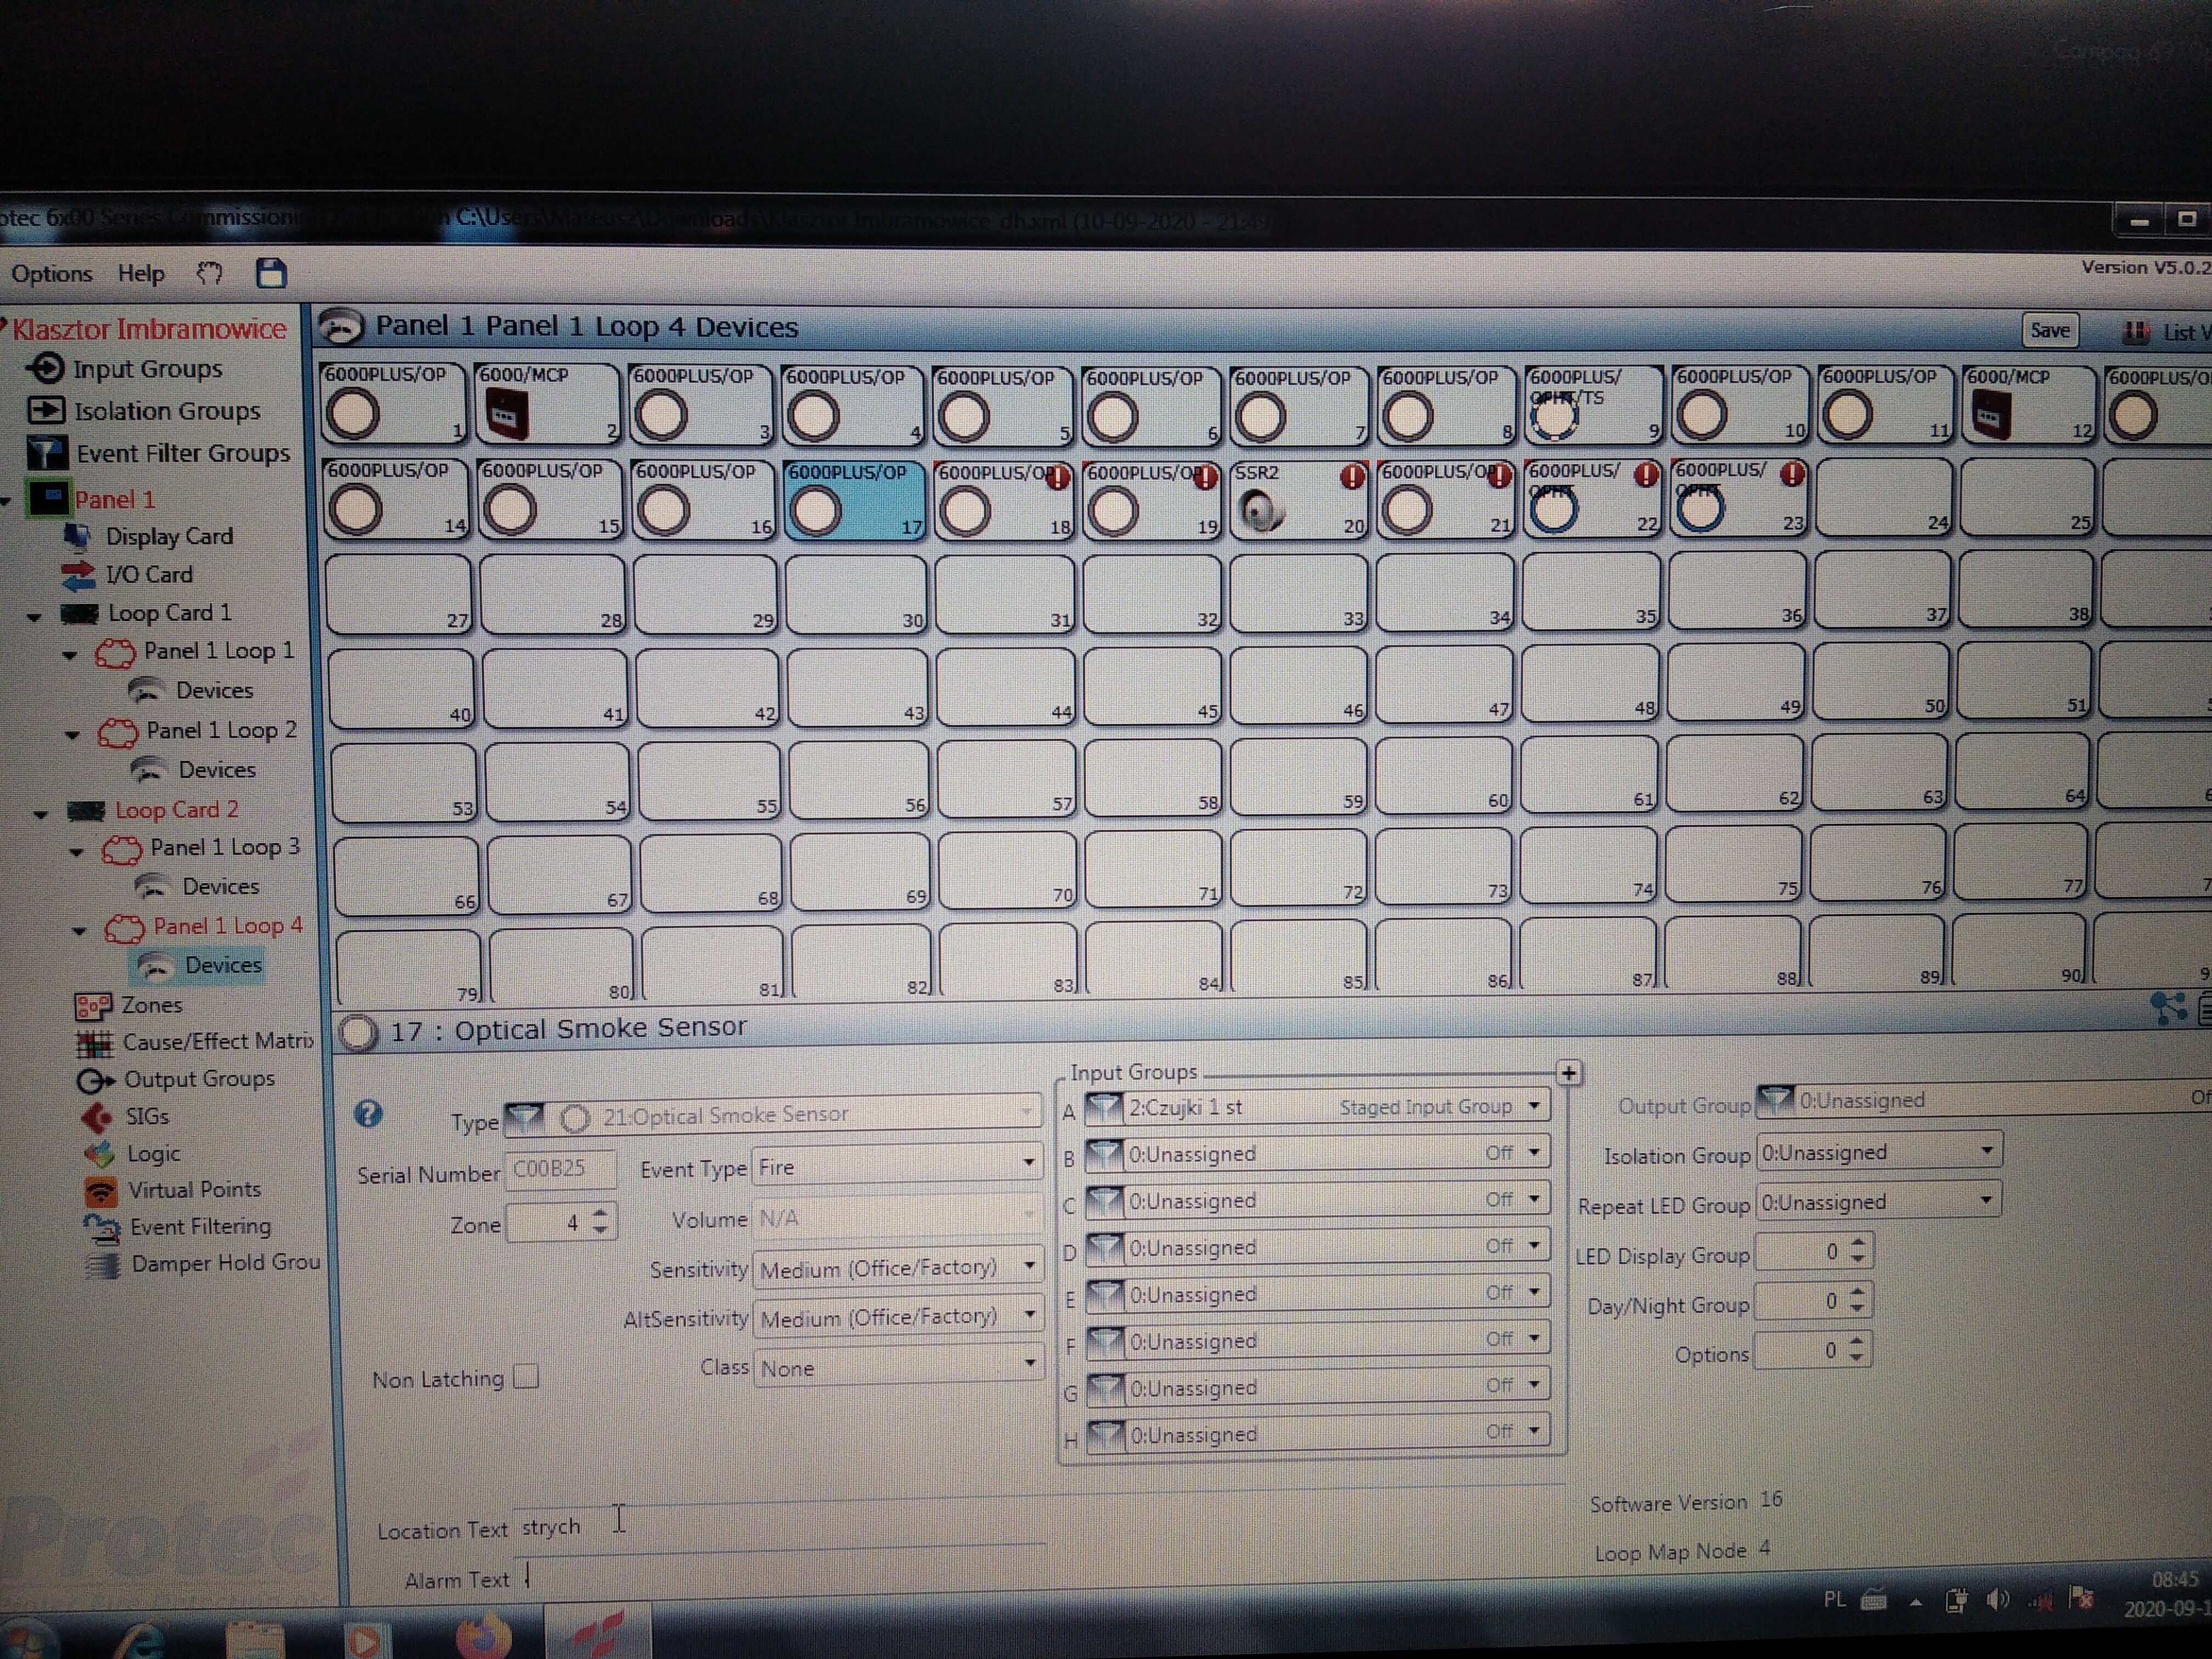Select the 6000/MCP call point device 2
The height and width of the screenshot is (1659, 2212).
[x=547, y=403]
